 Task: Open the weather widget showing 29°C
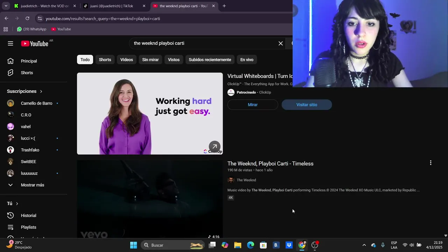coord(19,245)
